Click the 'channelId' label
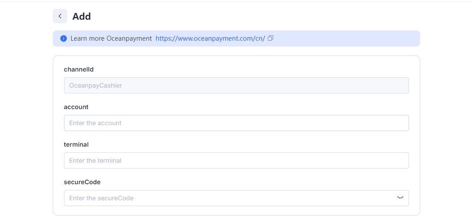This screenshot has width=473, height=224. (x=79, y=70)
